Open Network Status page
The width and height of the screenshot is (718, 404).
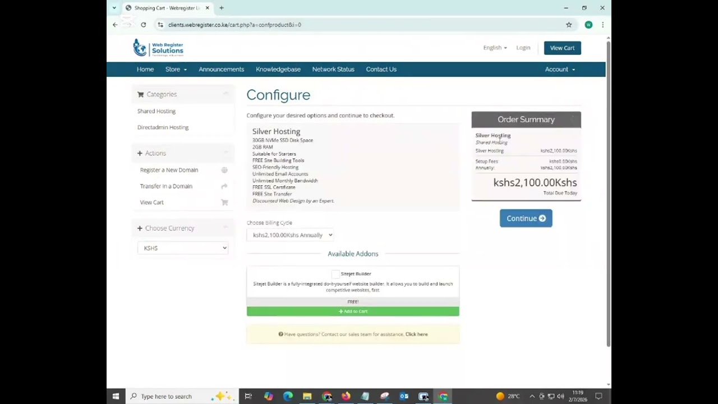coord(333,69)
